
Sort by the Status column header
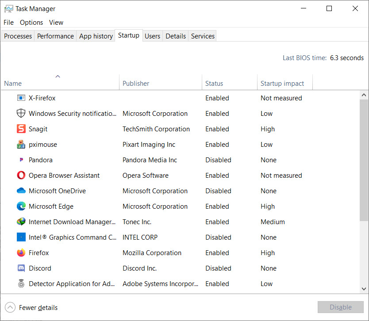pyautogui.click(x=230, y=82)
